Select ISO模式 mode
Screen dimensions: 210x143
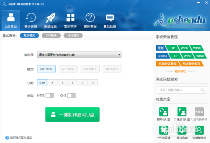pyautogui.click(x=51, y=36)
